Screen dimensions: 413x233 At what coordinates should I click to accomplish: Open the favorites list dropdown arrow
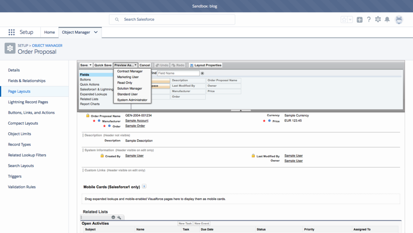(x=350, y=19)
